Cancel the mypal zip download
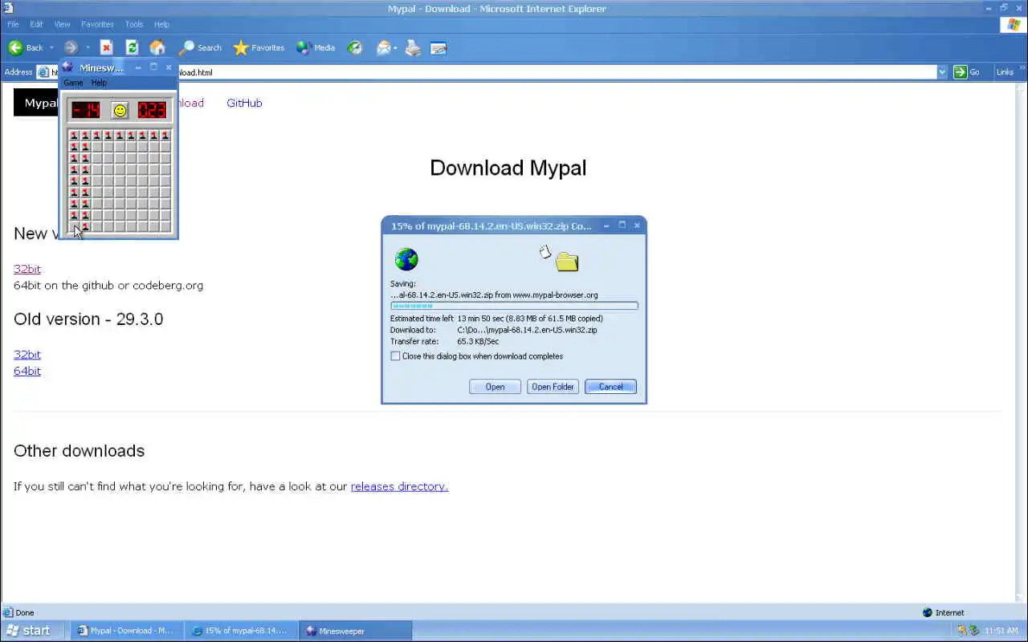The height and width of the screenshot is (642, 1028). click(x=610, y=387)
